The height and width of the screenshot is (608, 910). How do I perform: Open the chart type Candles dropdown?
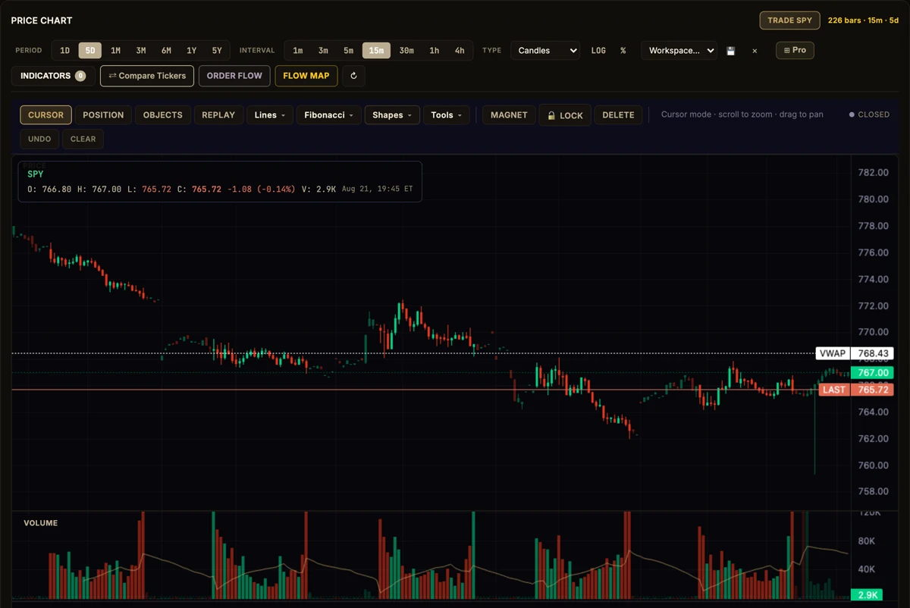tap(545, 51)
